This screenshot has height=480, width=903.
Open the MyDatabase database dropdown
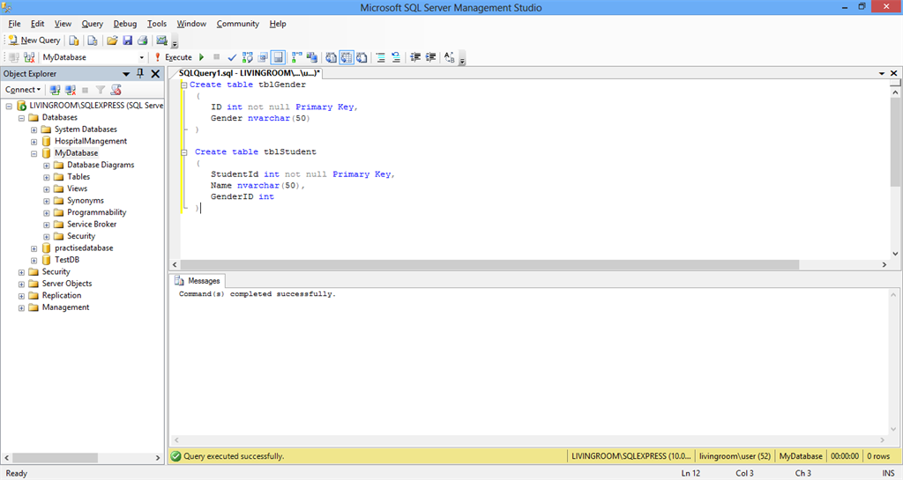tap(142, 57)
